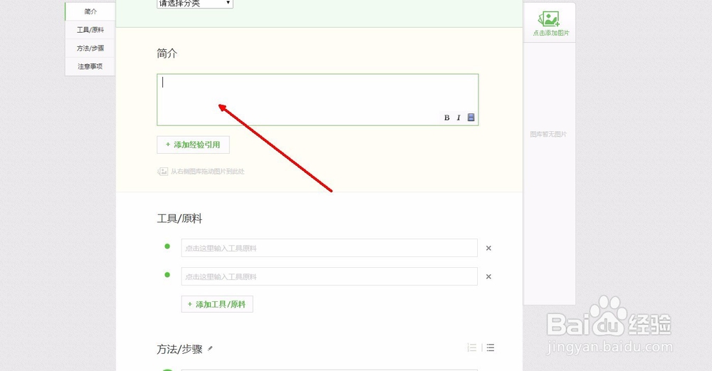
Task: Open the 请选择分类 category dropdown
Action: [195, 4]
